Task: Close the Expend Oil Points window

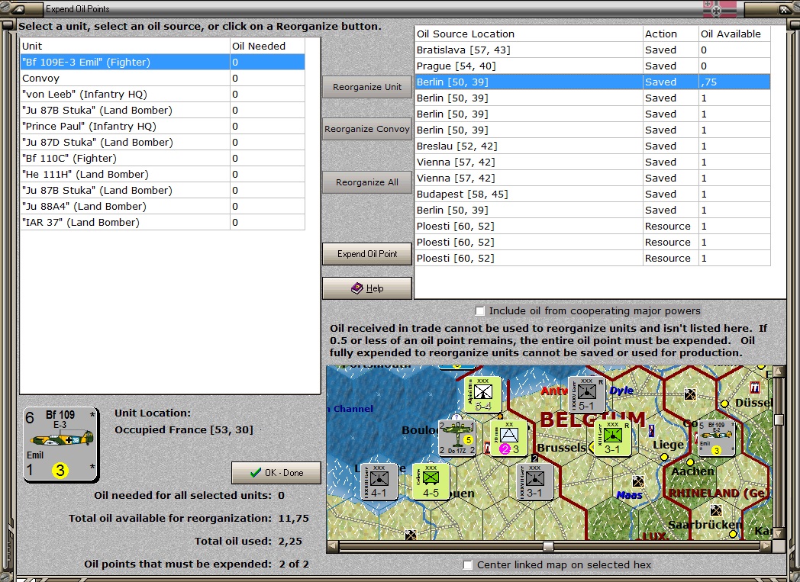Action: (x=784, y=9)
